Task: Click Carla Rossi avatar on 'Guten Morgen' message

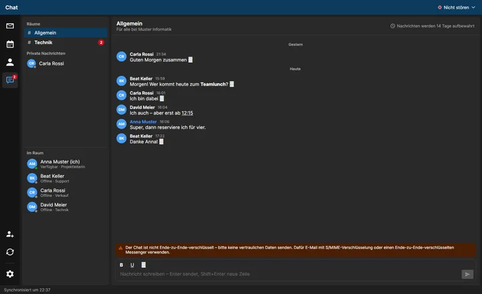Action: point(121,57)
